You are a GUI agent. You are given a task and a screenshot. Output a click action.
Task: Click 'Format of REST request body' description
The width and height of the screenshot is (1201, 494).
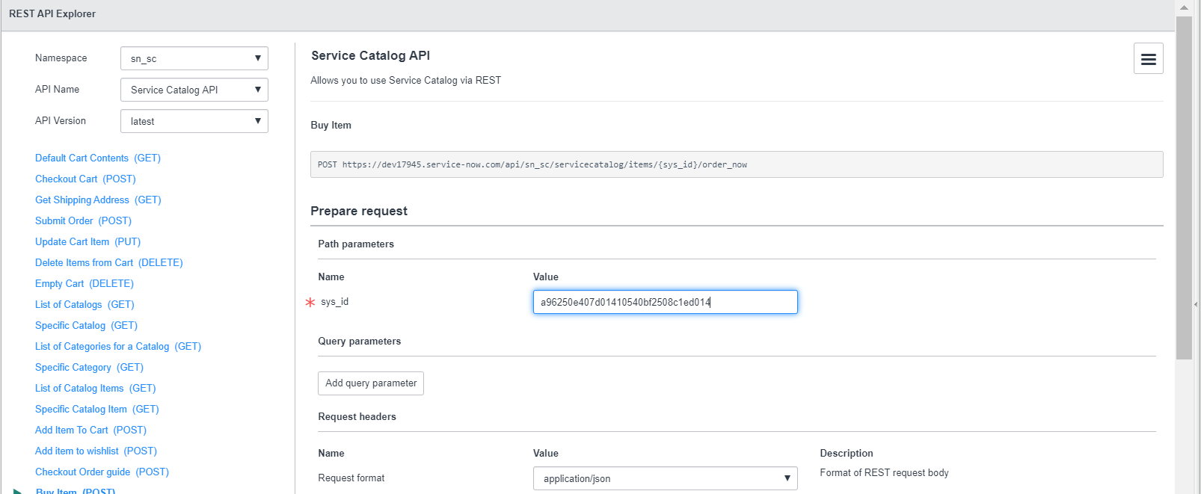click(x=884, y=472)
